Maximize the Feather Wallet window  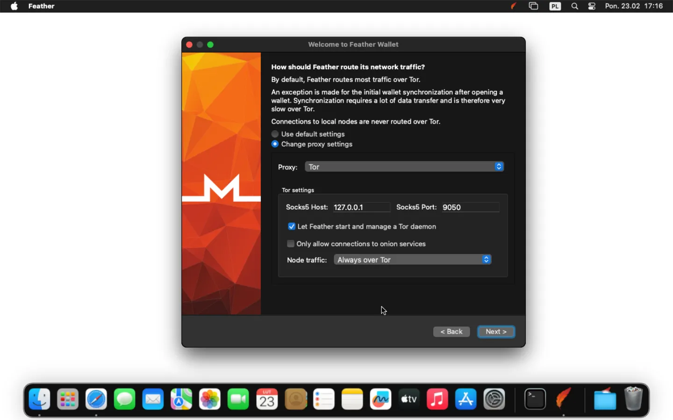[x=211, y=45]
